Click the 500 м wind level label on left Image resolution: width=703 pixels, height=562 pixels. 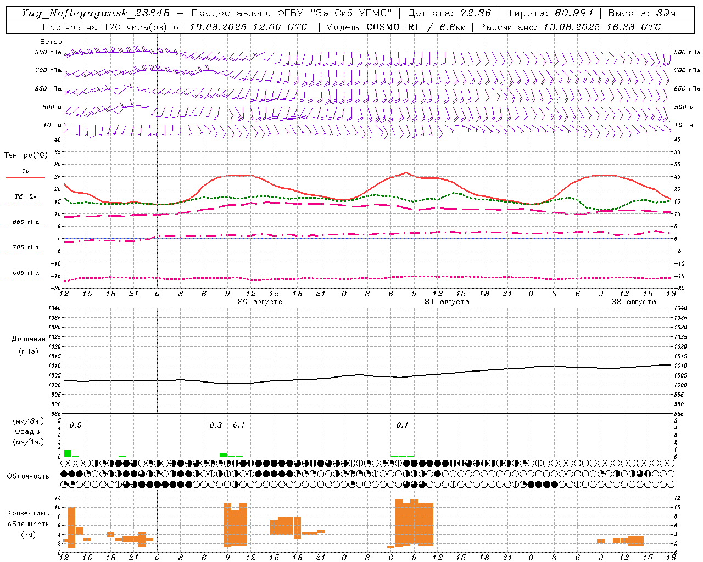pos(53,107)
